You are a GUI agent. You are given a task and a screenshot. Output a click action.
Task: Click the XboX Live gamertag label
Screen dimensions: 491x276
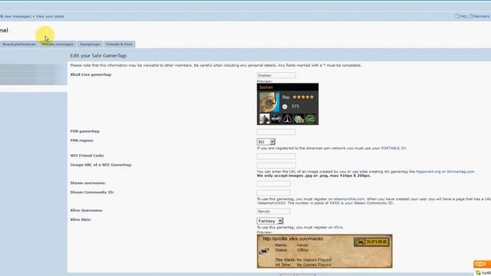click(91, 75)
